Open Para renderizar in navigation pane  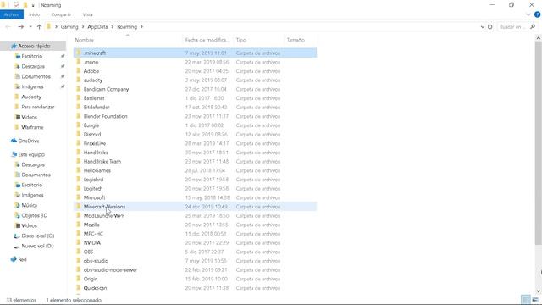coord(37,107)
